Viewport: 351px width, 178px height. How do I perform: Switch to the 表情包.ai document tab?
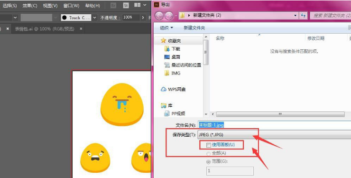44,29
